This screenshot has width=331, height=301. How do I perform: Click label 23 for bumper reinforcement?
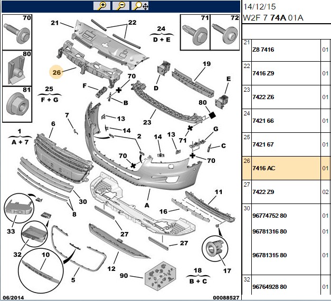tap(147, 122)
